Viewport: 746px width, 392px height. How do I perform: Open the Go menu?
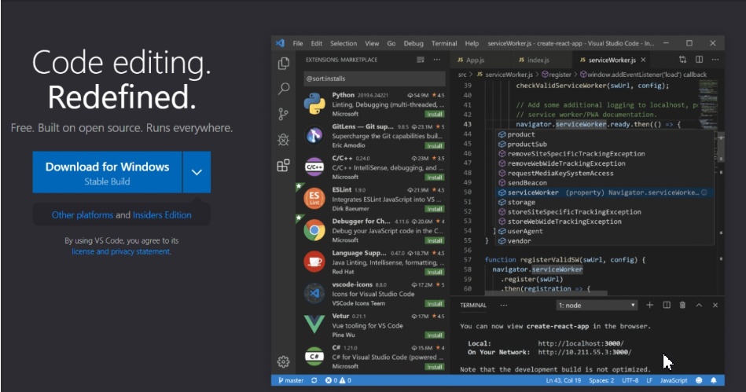pos(391,43)
